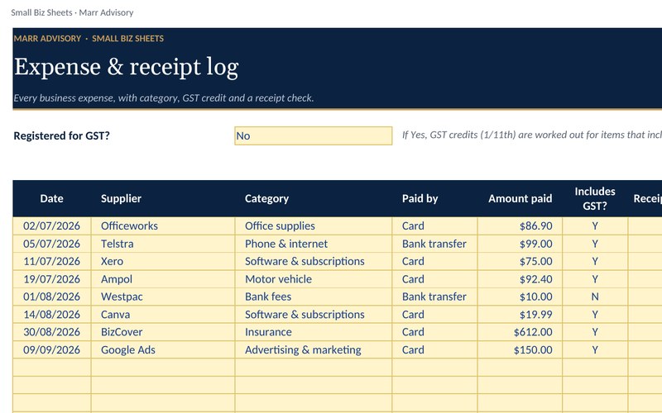Select the Card cell in Officeworks row
Screen dimensions: 662x413
tap(435, 225)
